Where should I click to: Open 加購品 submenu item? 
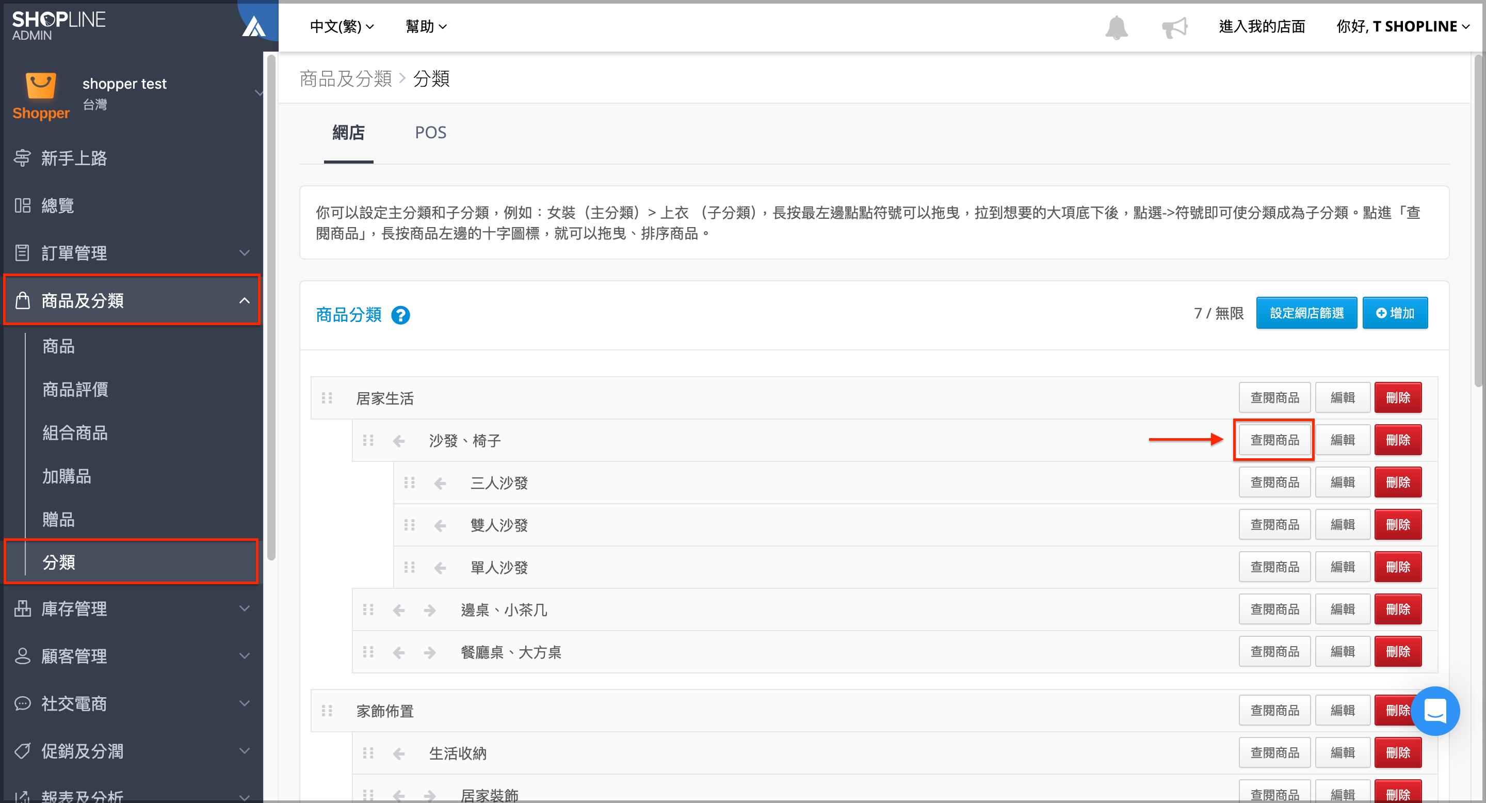pyautogui.click(x=67, y=476)
